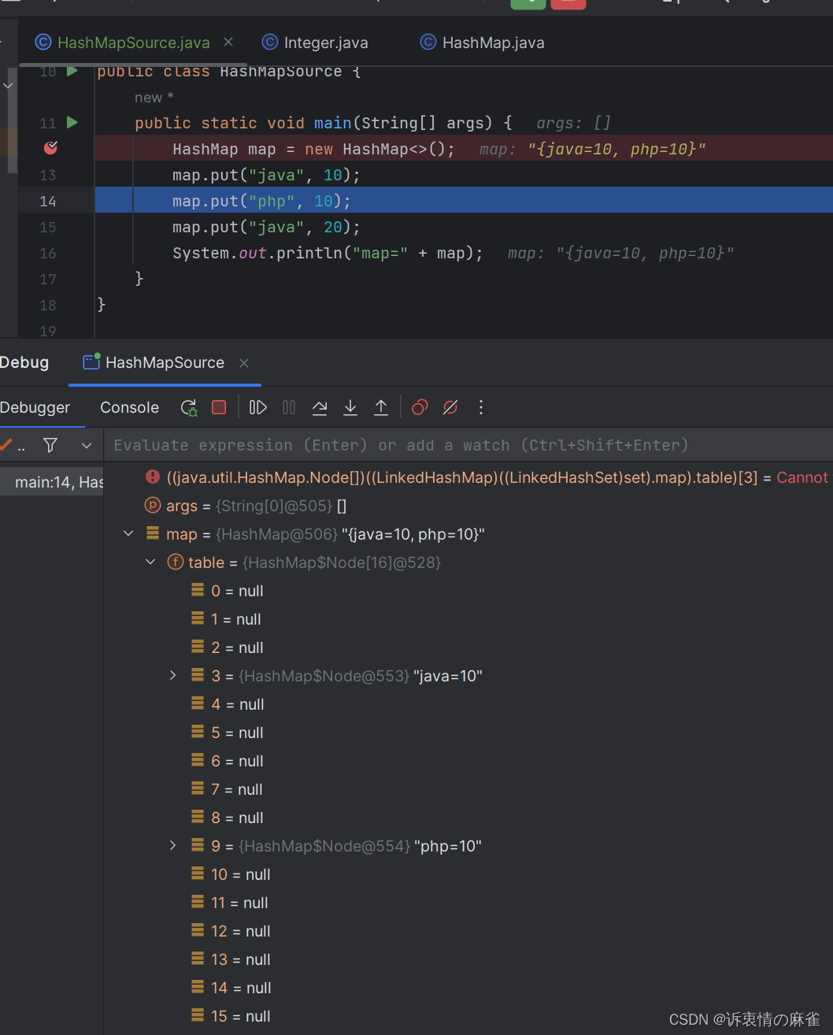Select the main:14 stack frame
833x1035 pixels.
[x=52, y=482]
